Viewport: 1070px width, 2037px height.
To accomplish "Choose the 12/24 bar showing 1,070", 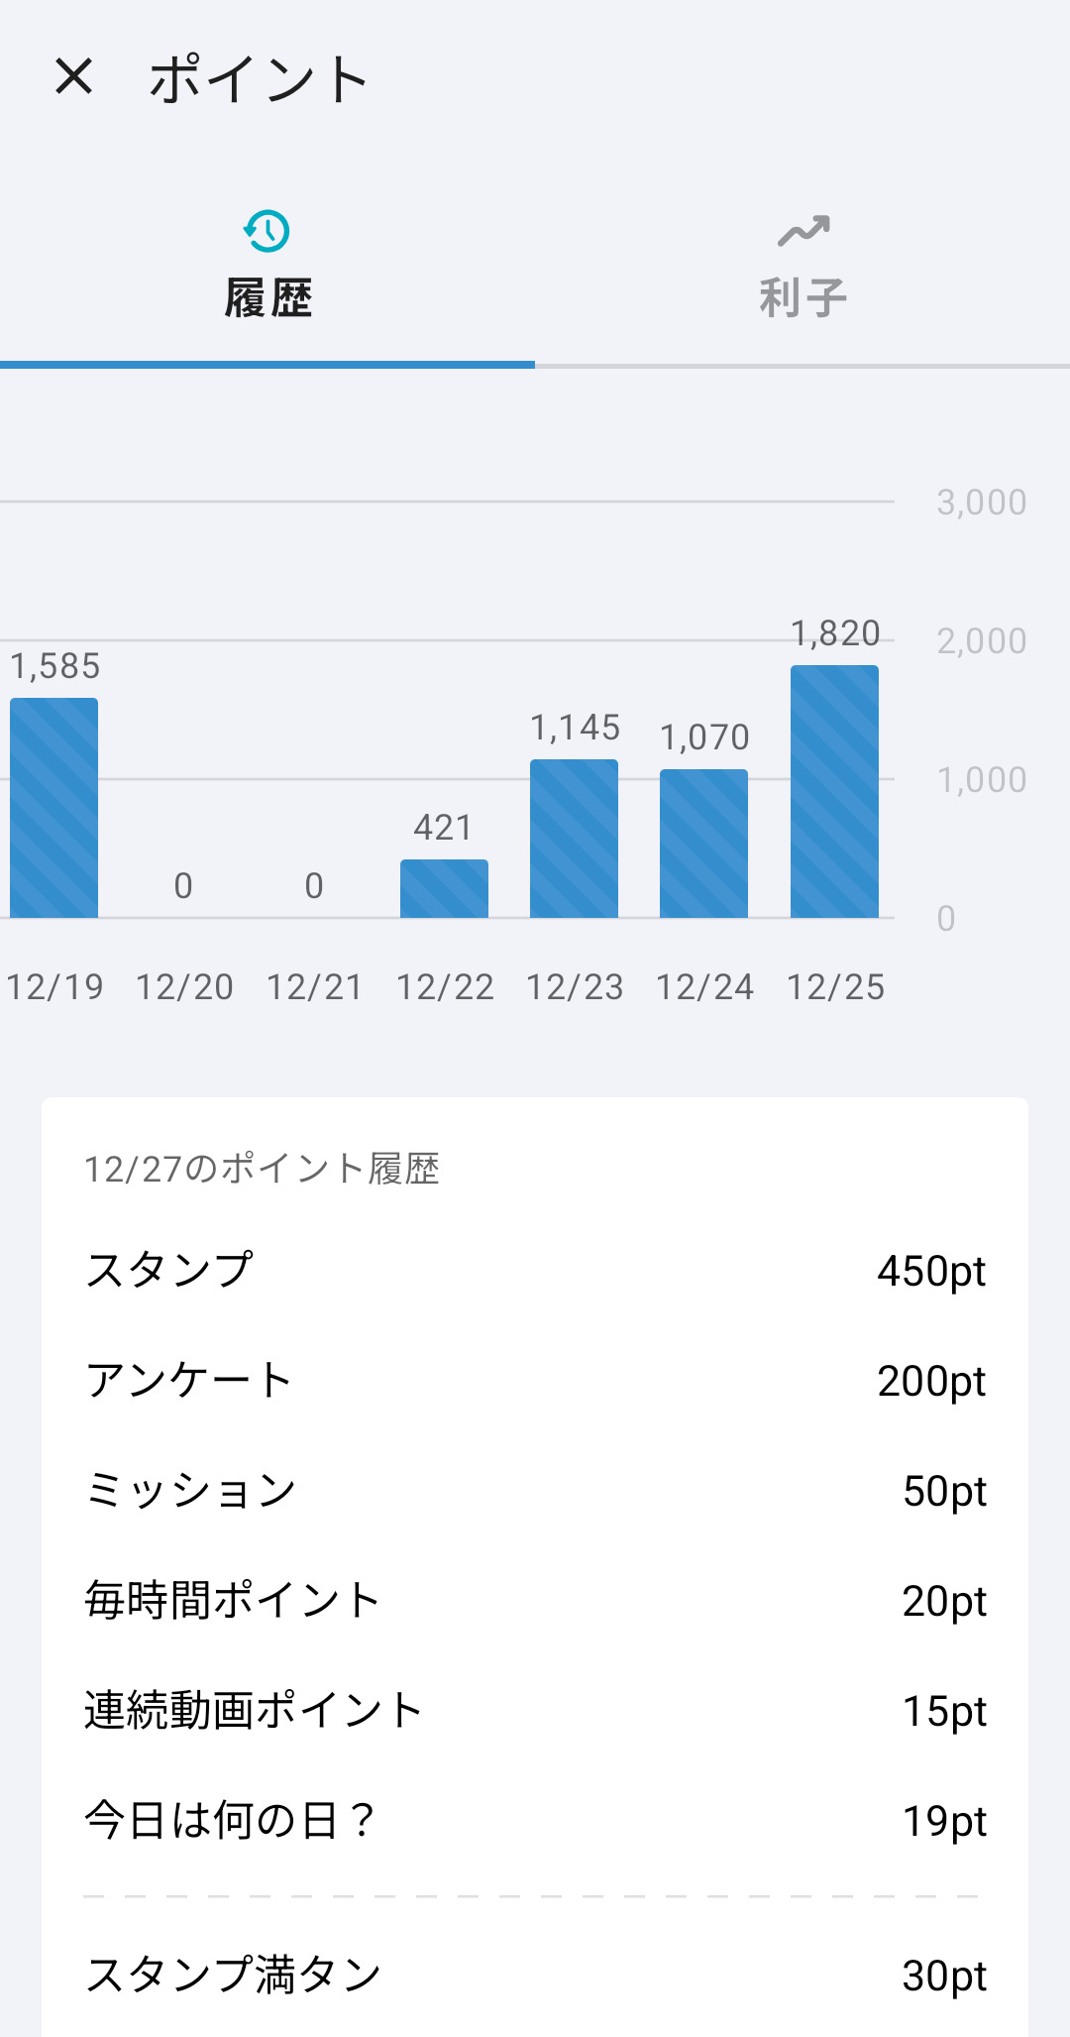I will coord(703,844).
